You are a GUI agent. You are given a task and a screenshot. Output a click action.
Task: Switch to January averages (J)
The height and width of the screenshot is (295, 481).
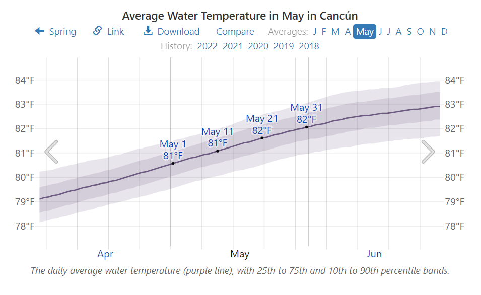(x=315, y=32)
